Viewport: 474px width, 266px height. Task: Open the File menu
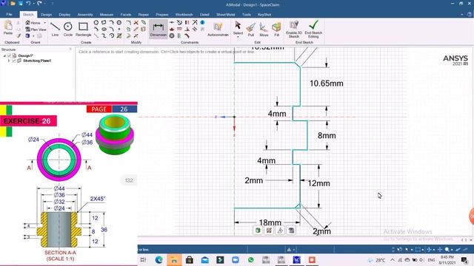[x=9, y=15]
